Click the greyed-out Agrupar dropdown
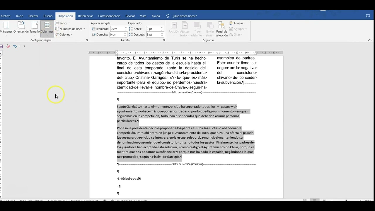375x211 pixels. [238, 29]
